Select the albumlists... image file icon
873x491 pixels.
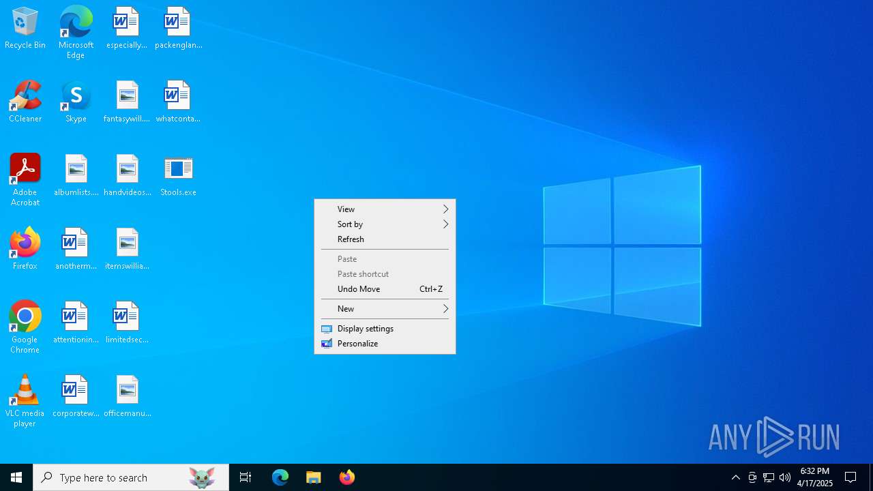tap(76, 176)
